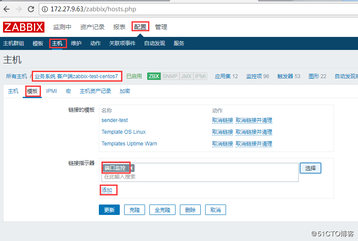This screenshot has height=241, width=358.
Task: Switch to the 加密 tab
Action: (125, 91)
